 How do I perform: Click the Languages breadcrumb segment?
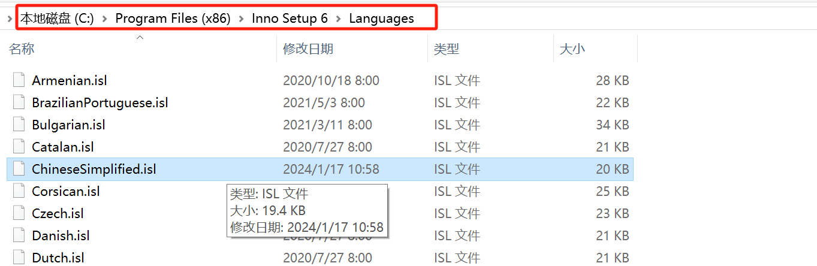tap(381, 18)
